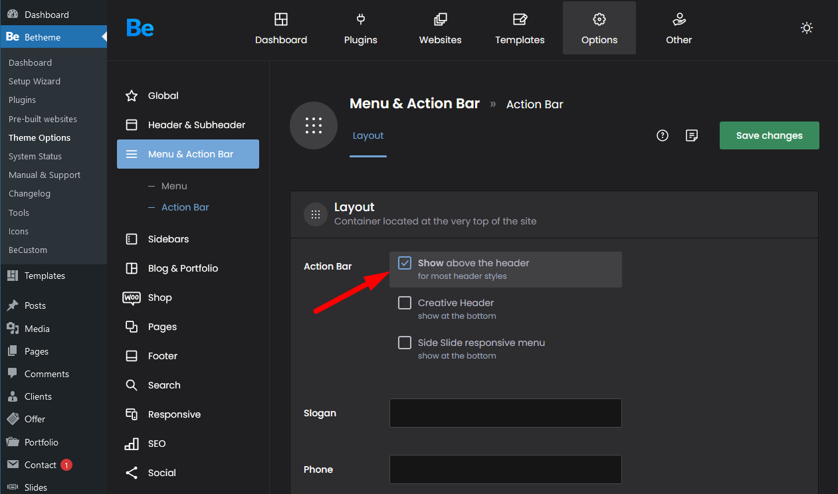
Task: Open Theme Options submenu link
Action: (39, 137)
